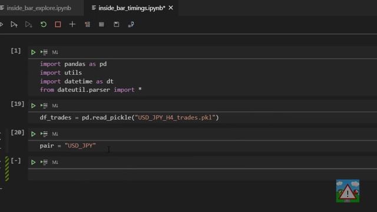Image resolution: width=377 pixels, height=212 pixels.
Task: Run the pair cell [20]
Action: pyautogui.click(x=33, y=134)
